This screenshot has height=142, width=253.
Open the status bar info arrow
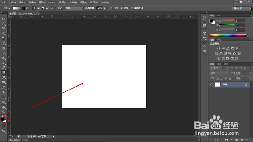coord(54,137)
